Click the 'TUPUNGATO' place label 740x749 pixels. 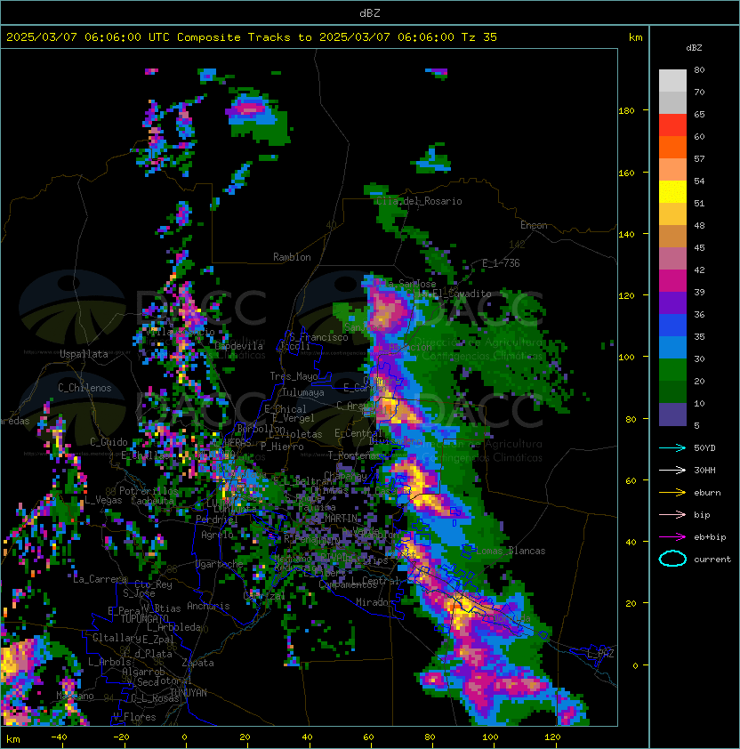(145, 618)
